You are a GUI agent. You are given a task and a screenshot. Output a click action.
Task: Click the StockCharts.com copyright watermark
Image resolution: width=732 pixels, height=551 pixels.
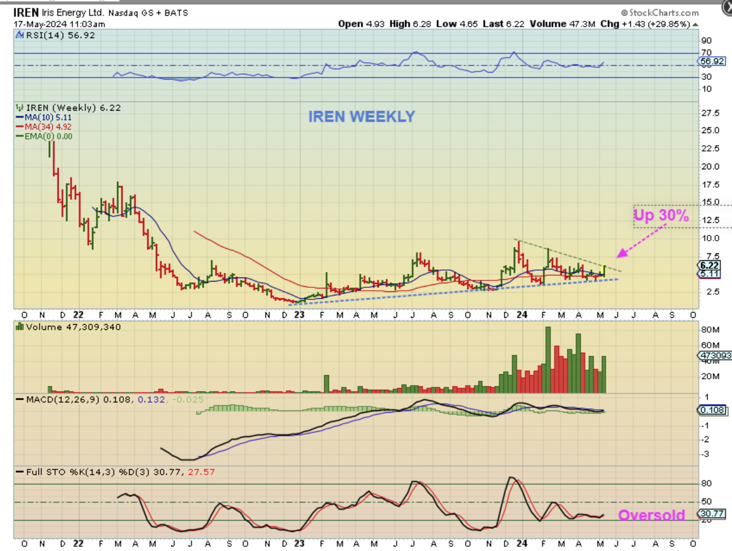tap(659, 13)
